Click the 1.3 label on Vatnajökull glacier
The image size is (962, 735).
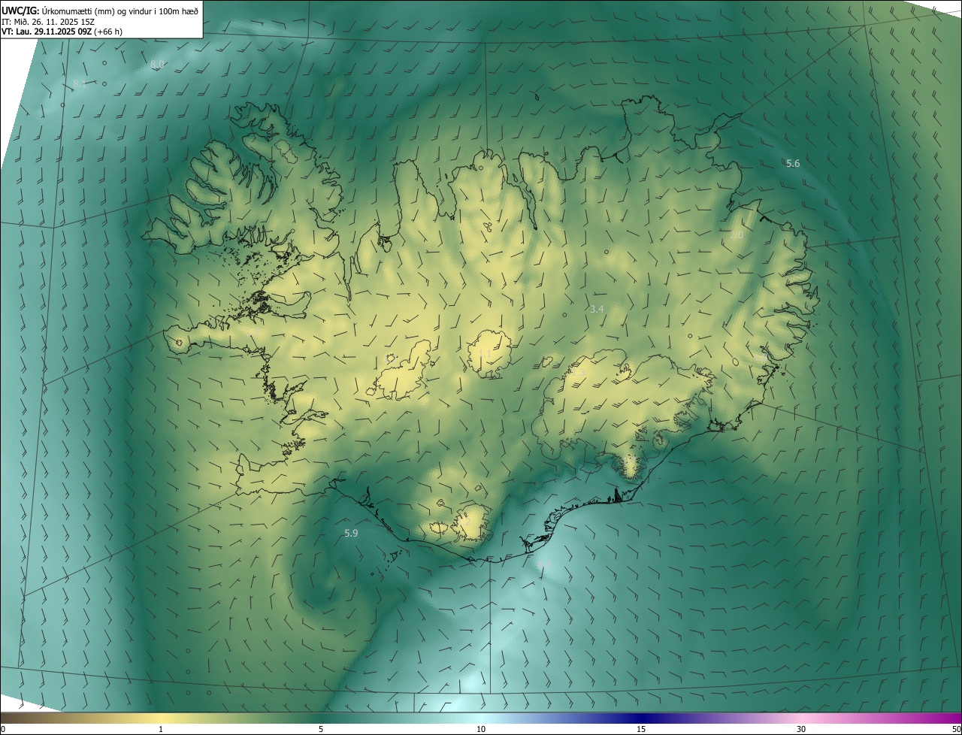[579, 371]
